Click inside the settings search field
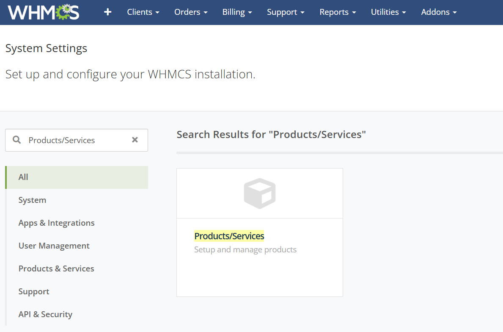 [x=76, y=140]
